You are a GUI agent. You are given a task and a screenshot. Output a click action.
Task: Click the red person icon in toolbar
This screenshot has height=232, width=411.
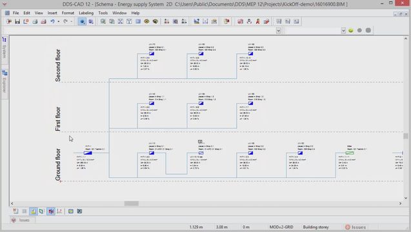[x=257, y=21]
